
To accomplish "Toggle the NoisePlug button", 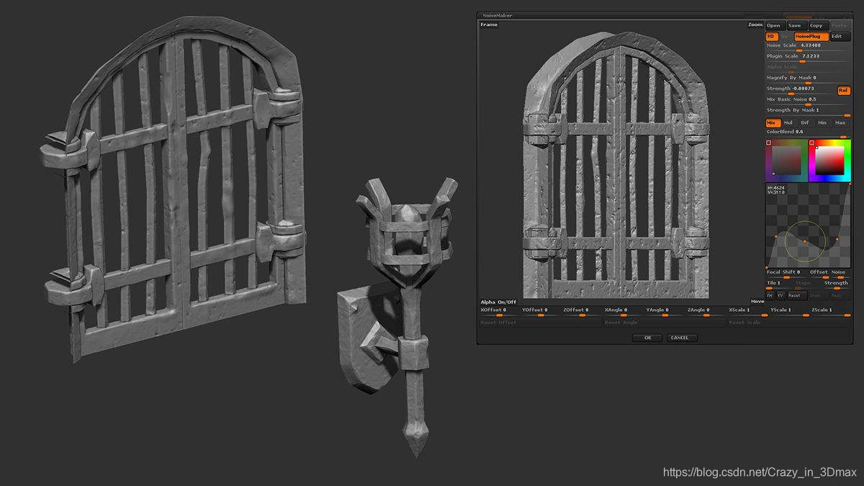I will [811, 36].
